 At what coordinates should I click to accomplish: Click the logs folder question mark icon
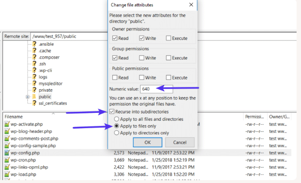[x=34, y=77]
